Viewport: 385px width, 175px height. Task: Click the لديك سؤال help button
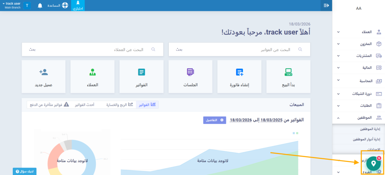(x=25, y=171)
